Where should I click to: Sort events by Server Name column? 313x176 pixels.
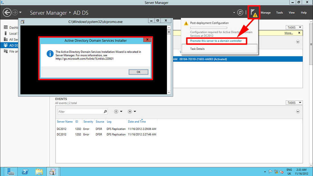(x=65, y=122)
